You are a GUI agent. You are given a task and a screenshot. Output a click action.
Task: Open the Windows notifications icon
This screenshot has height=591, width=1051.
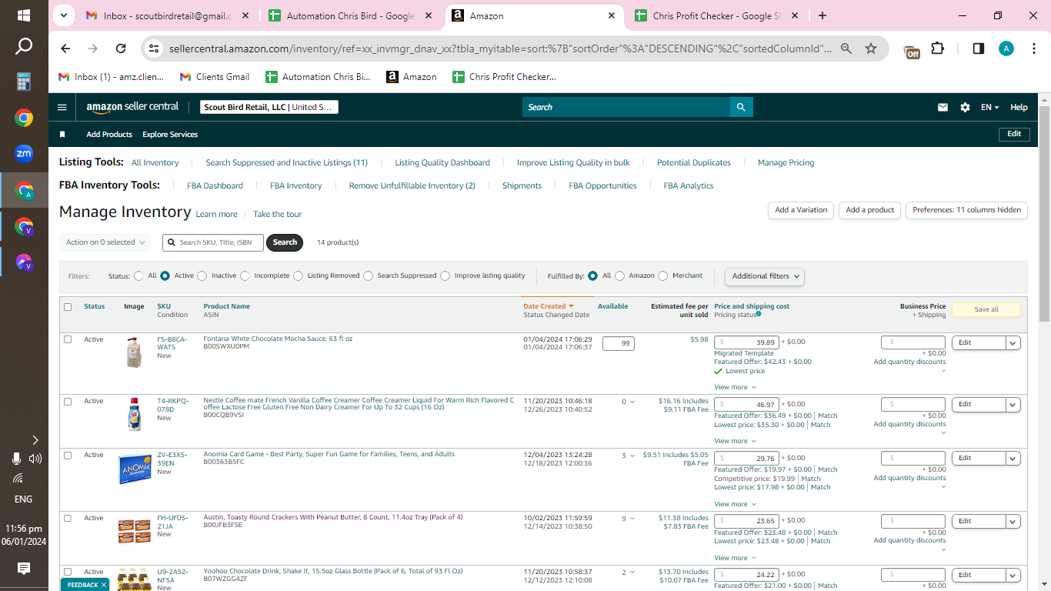point(24,569)
